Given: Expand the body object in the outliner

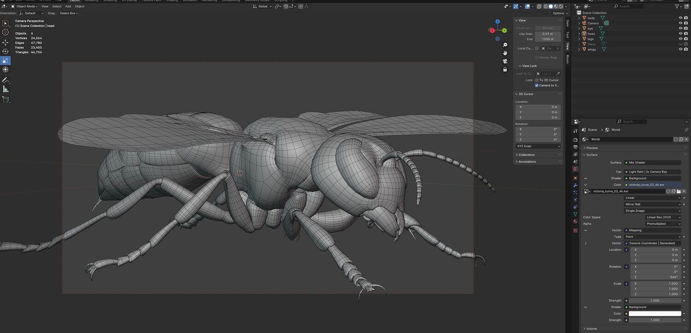Looking at the screenshot, I should point(579,18).
